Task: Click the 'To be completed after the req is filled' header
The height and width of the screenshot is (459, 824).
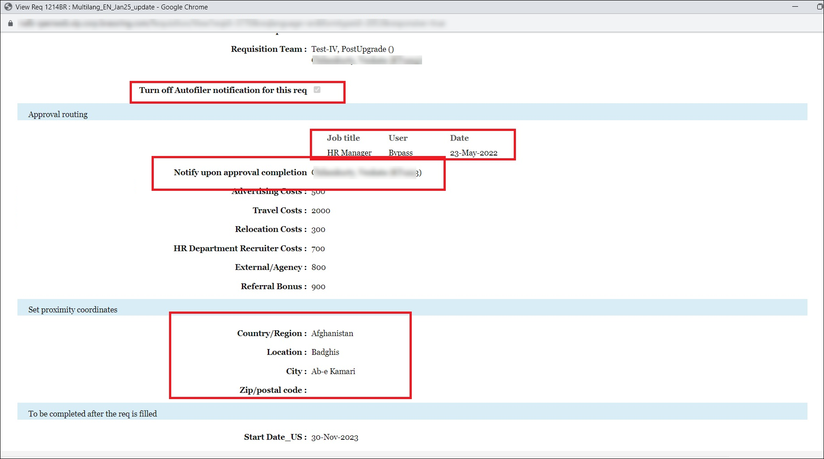Action: point(412,412)
